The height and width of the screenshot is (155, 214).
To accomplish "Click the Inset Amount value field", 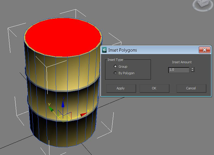I will coord(178,70).
